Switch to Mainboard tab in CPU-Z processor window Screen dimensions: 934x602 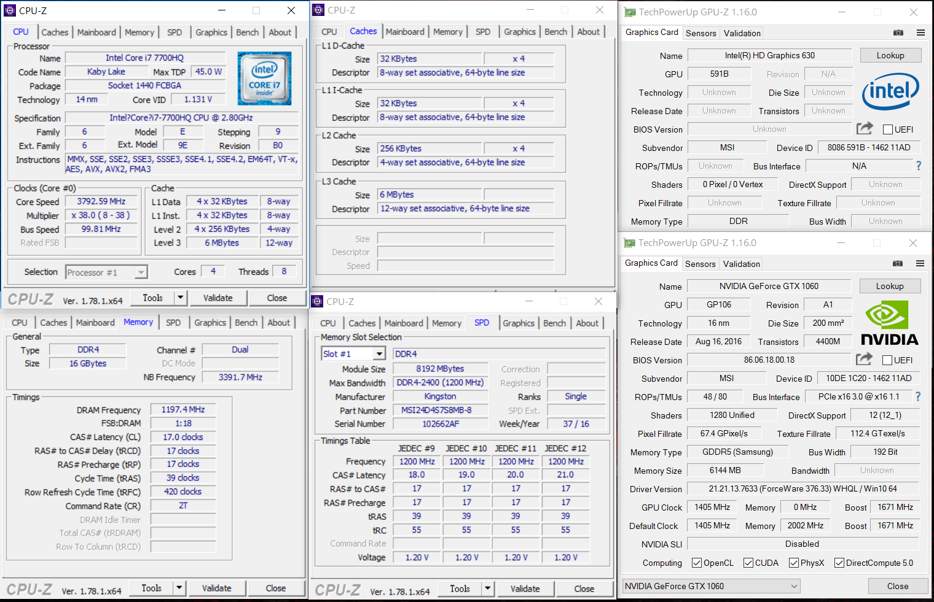click(x=96, y=33)
